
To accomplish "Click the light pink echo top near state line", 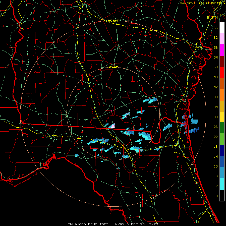I will [113, 126].
